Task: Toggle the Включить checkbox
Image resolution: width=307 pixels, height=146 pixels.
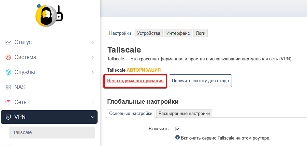Action: tap(178, 129)
